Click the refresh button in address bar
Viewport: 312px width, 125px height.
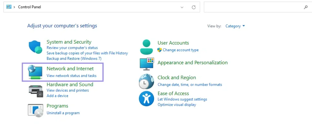click(194, 7)
